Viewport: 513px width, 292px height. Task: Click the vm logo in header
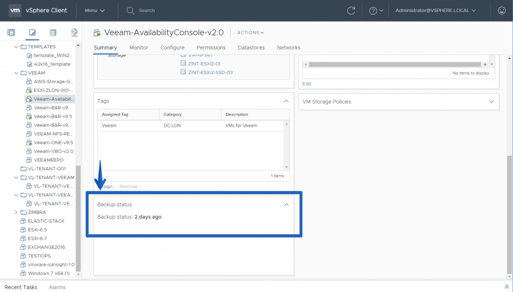click(x=15, y=11)
